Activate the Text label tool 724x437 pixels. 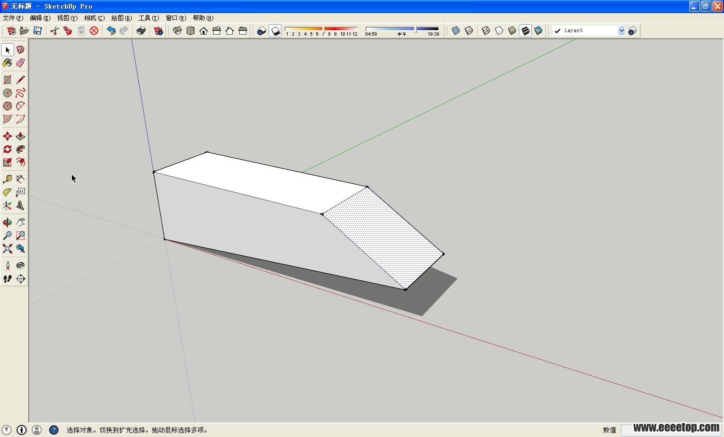pos(21,192)
